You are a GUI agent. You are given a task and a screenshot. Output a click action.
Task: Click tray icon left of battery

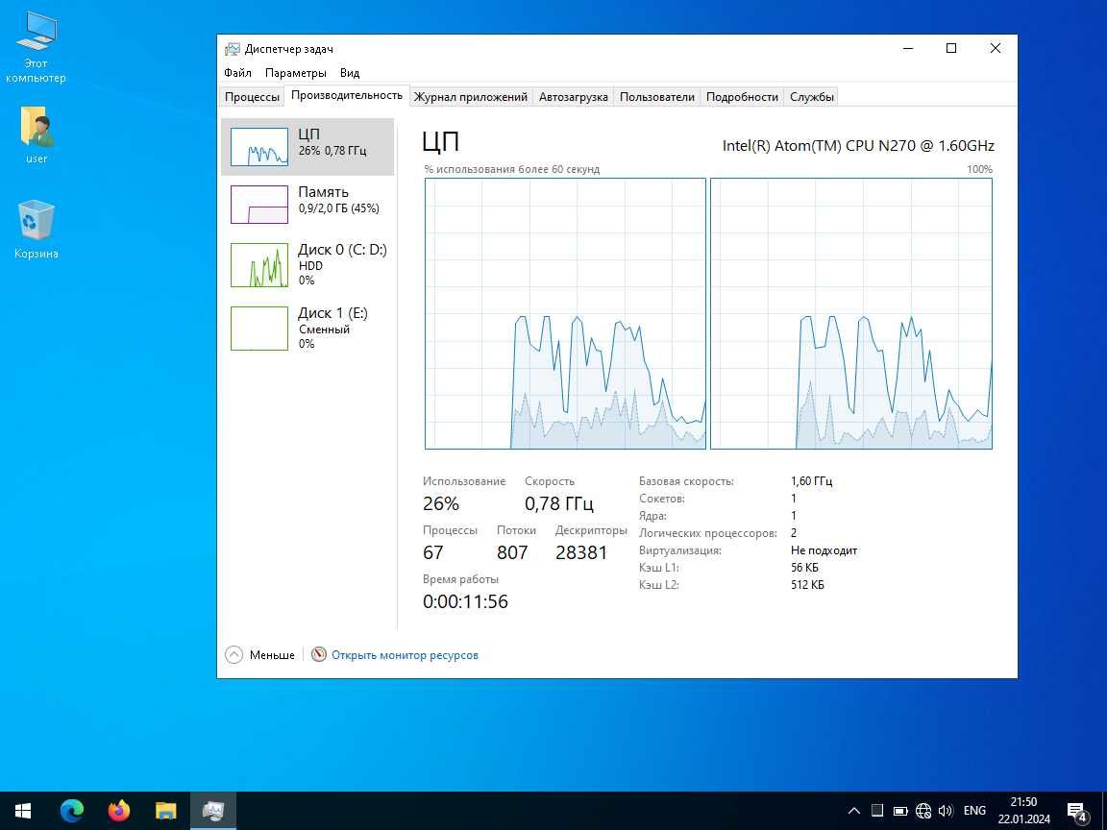point(876,811)
